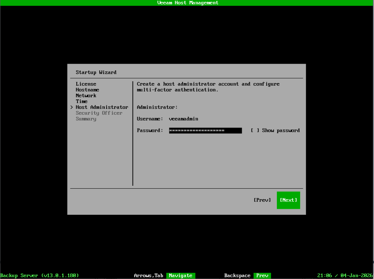
Task: Open the Network wizard step
Action: click(86, 95)
